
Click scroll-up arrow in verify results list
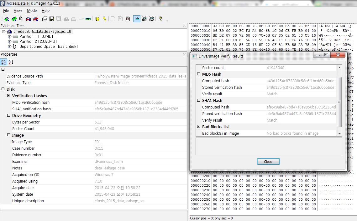coord(339,68)
